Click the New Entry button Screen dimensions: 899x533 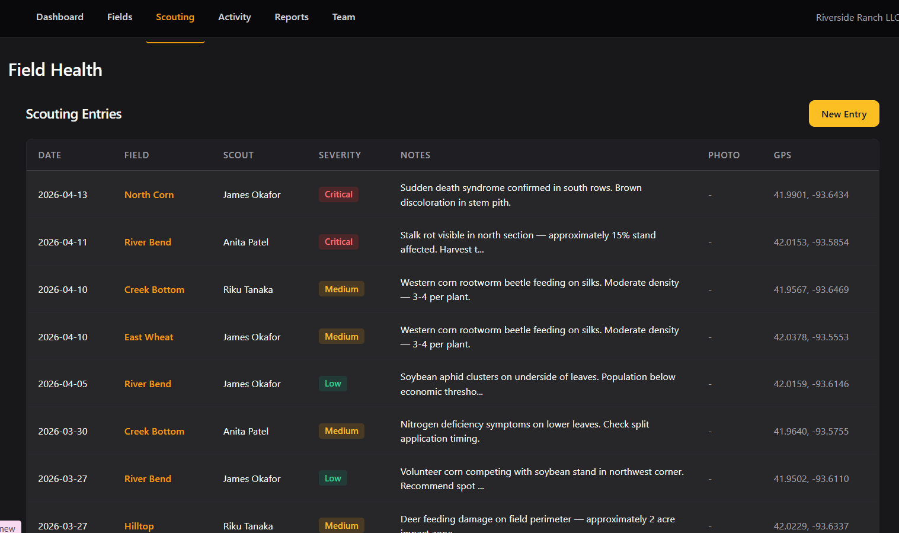pos(843,114)
